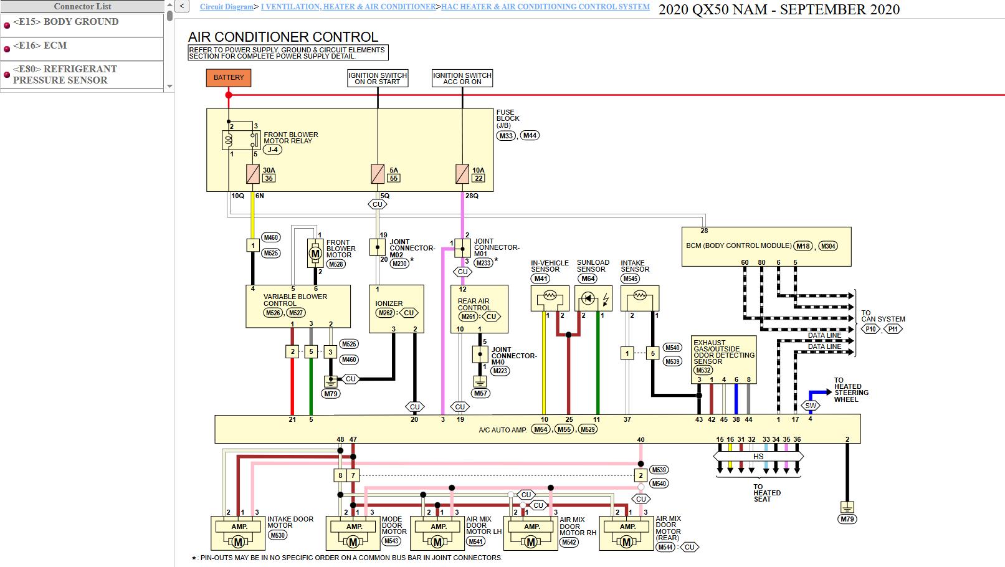Click the front blower motor M symbol
1005x567 pixels.
coord(315,254)
